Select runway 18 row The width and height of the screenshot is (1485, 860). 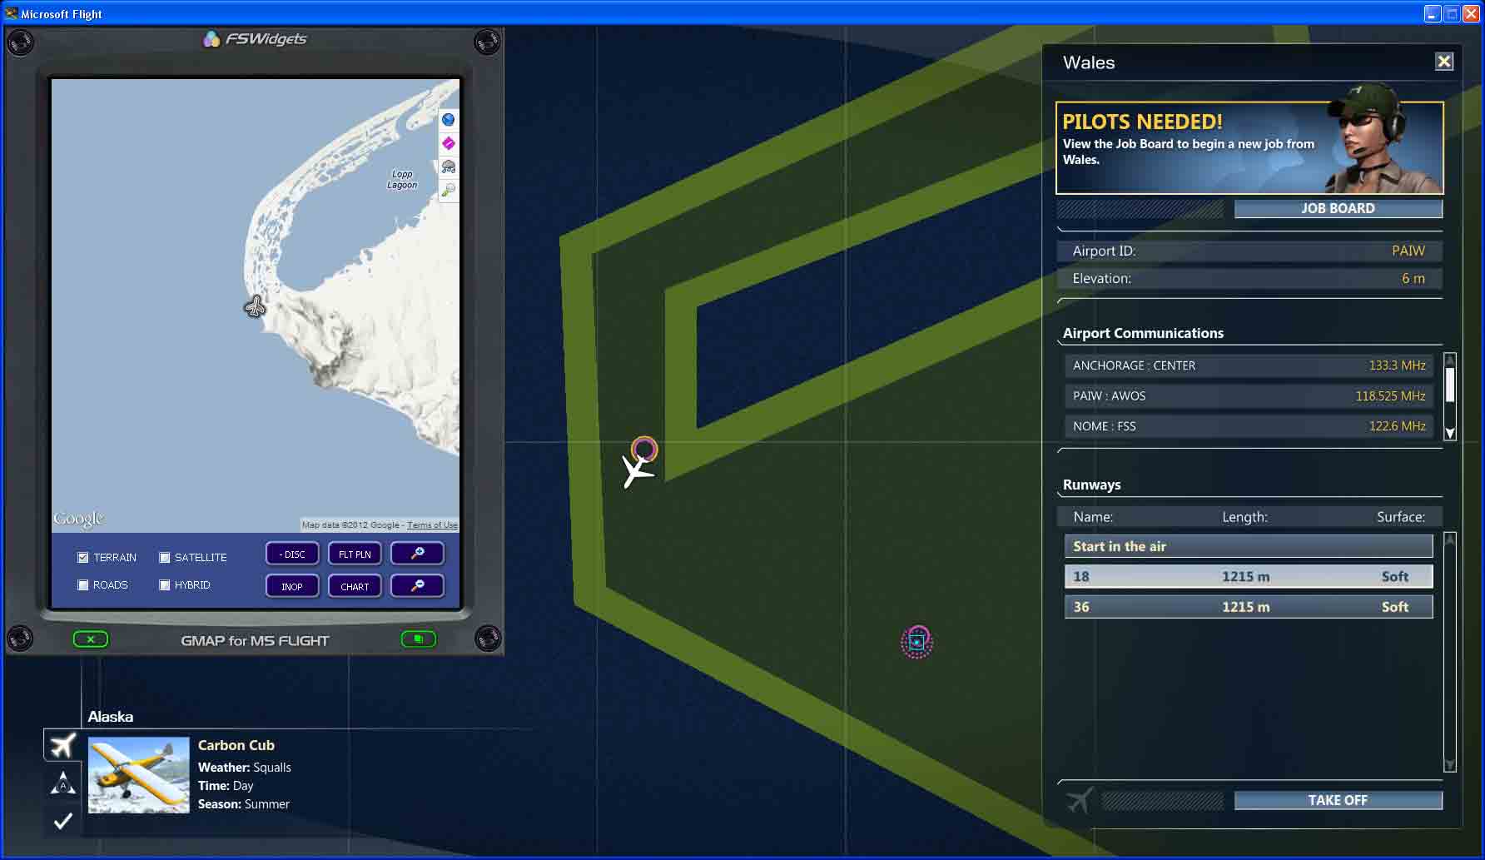1249,576
